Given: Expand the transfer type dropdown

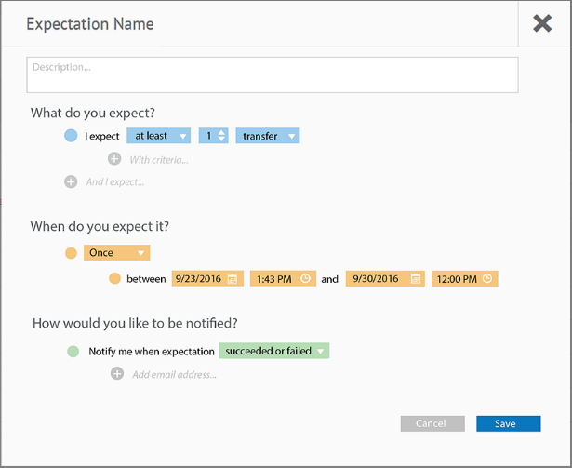Looking at the screenshot, I should coord(268,136).
